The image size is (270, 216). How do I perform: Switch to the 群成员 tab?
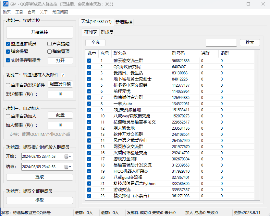coord(107,32)
